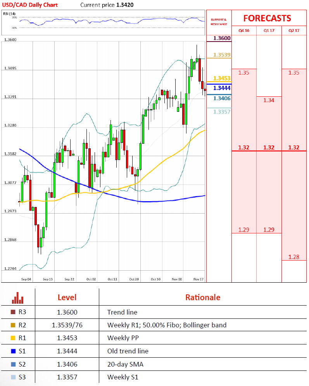Click the 'Weekly PP' rationale cell
The height and width of the screenshot is (386, 309).
tap(123, 338)
